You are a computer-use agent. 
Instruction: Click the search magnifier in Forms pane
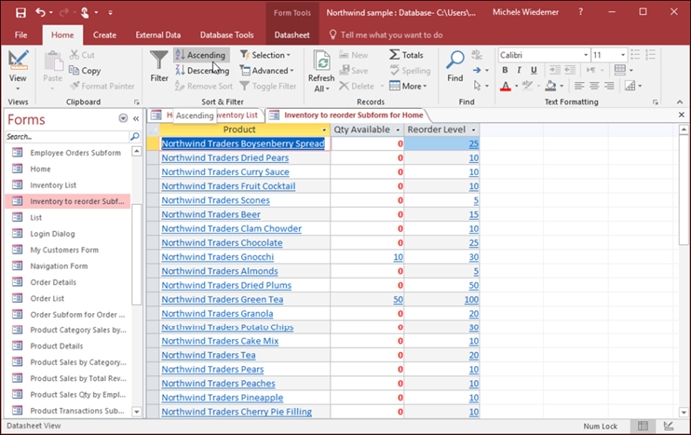tap(135, 136)
